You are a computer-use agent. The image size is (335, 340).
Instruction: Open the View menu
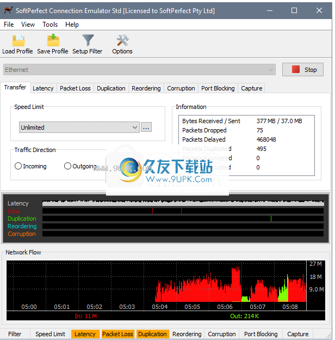point(28,25)
